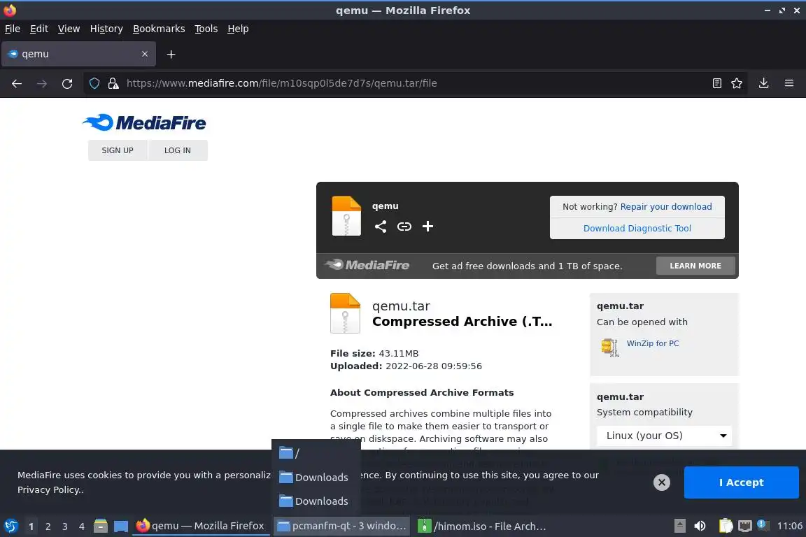Click the qemu.tar file icon
The image size is (806, 537).
tap(345, 313)
